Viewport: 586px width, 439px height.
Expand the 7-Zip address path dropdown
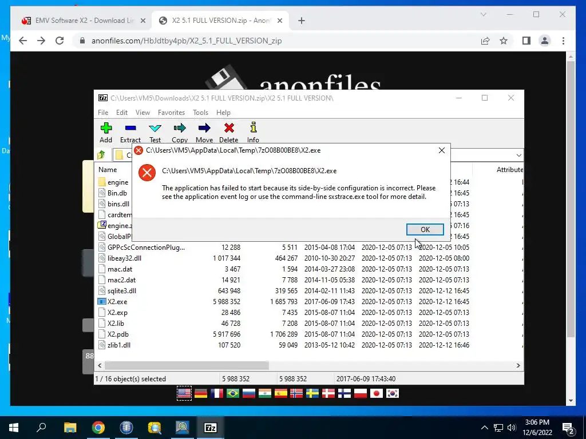point(518,155)
